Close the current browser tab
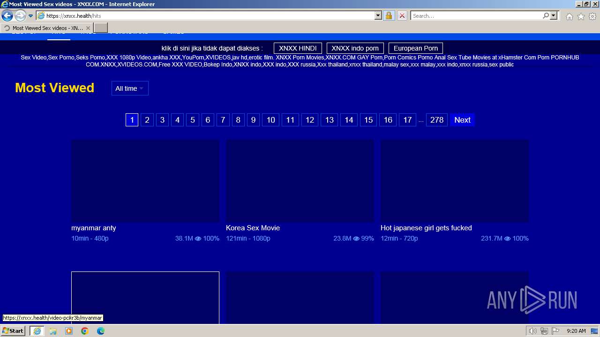The image size is (600, 337). (x=88, y=28)
